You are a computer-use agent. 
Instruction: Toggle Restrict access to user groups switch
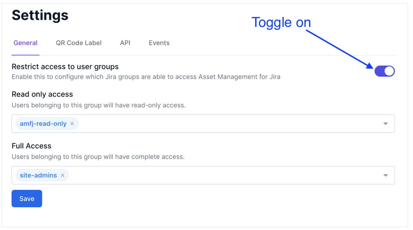[384, 71]
